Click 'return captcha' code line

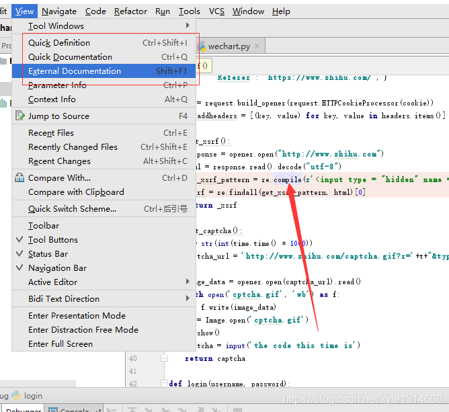(x=215, y=358)
